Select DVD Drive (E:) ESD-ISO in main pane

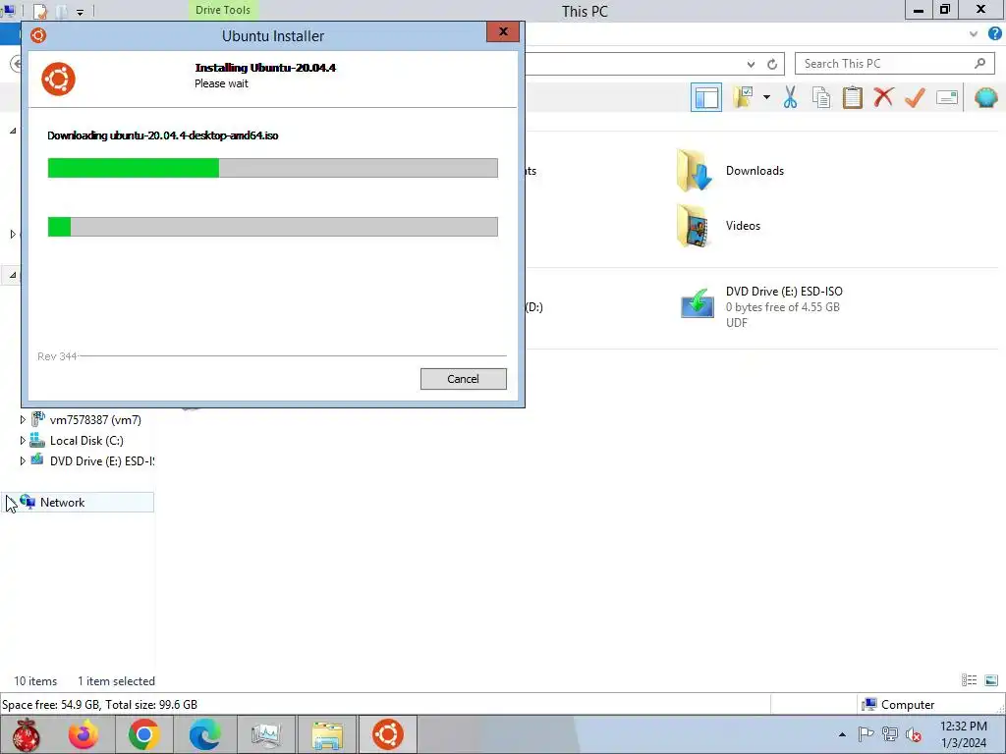(762, 306)
